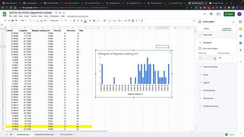Viewport: 244px width, 137px height.
Task: Open the Format menu
Action: 34,16
